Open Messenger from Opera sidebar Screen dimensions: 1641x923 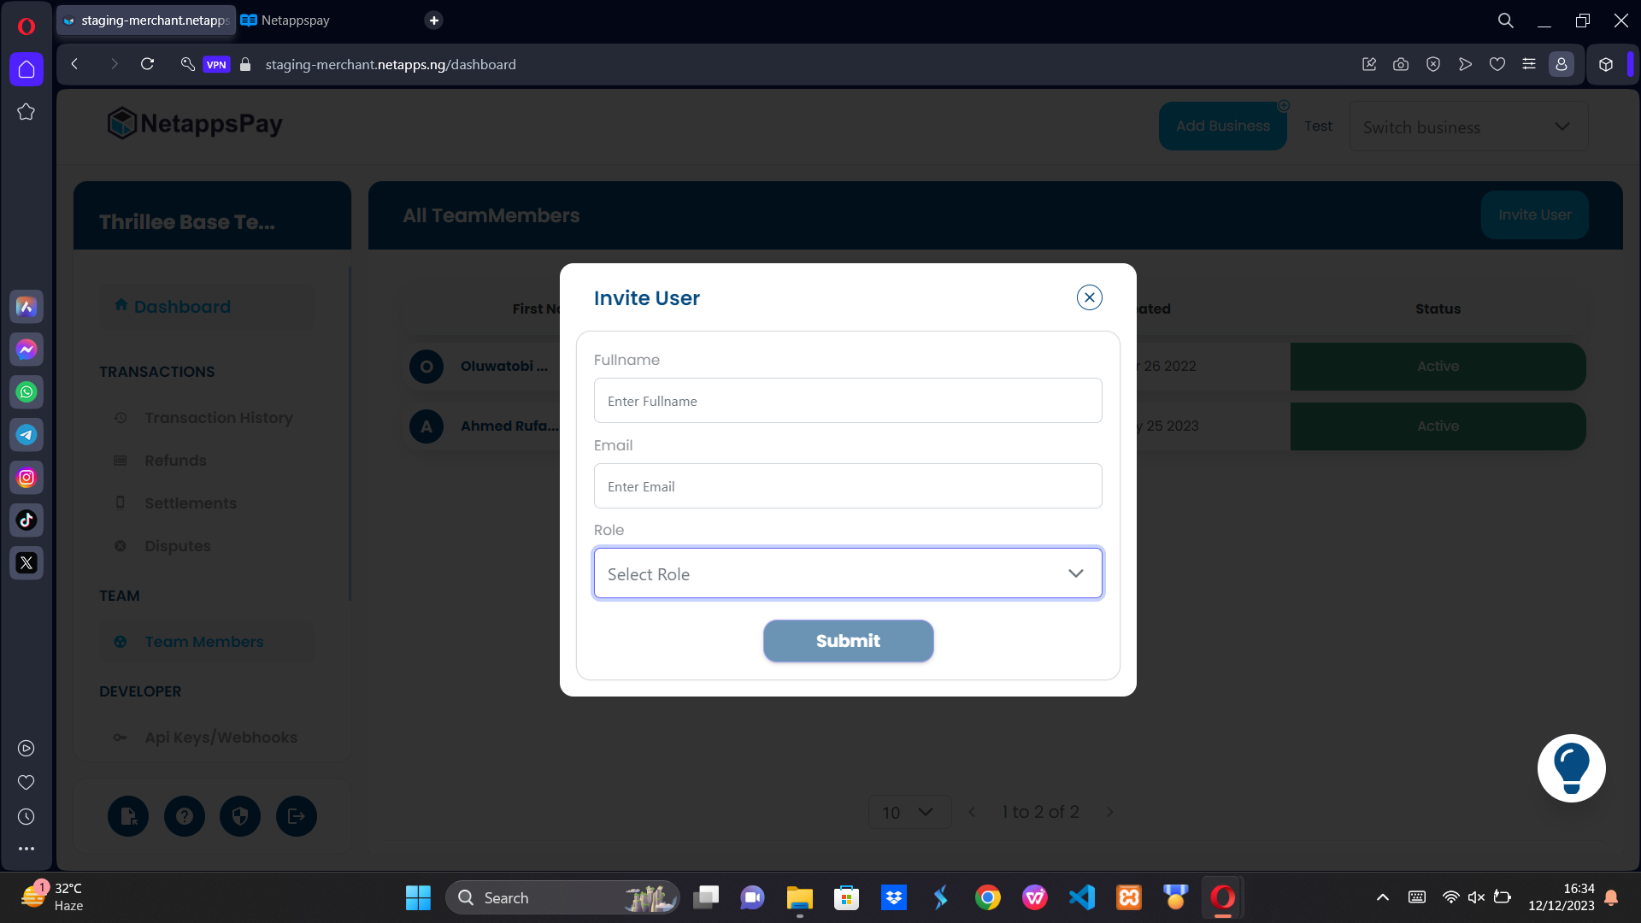point(26,350)
